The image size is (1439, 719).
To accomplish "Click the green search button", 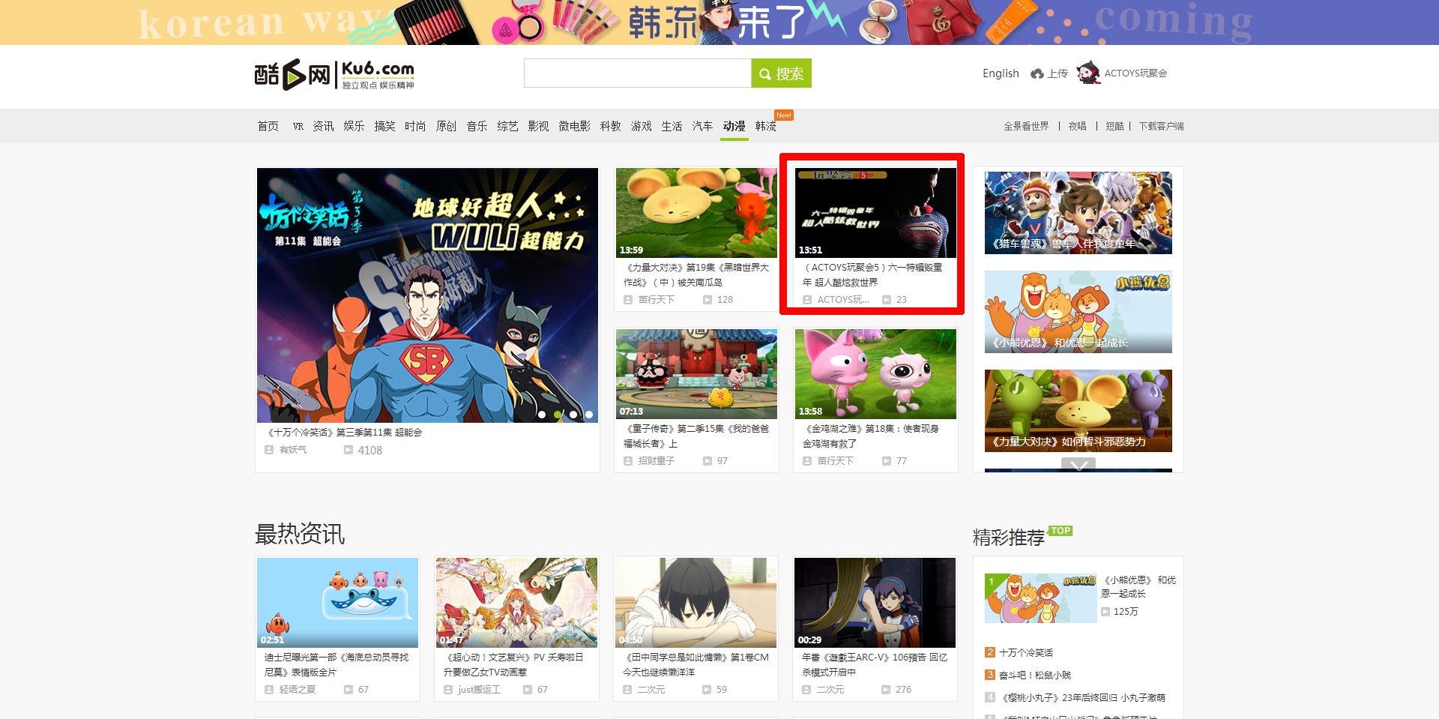I will (x=782, y=73).
